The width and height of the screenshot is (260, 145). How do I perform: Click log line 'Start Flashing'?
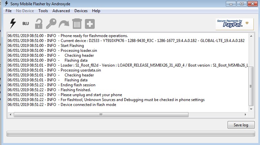pyautogui.click(x=46, y=46)
